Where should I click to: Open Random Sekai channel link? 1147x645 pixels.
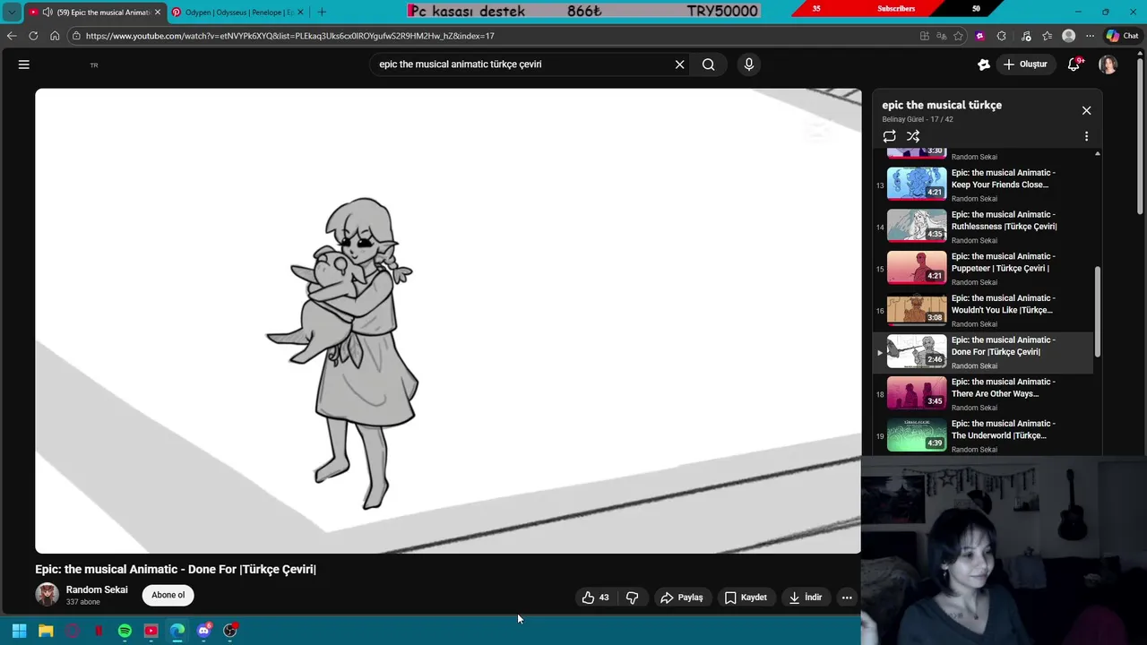[x=97, y=589]
